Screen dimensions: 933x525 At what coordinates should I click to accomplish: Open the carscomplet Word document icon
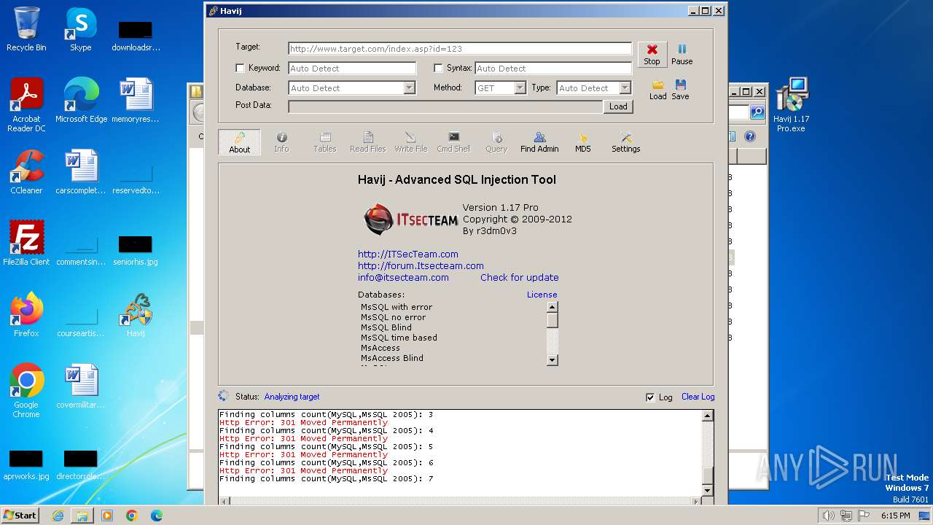tap(81, 172)
